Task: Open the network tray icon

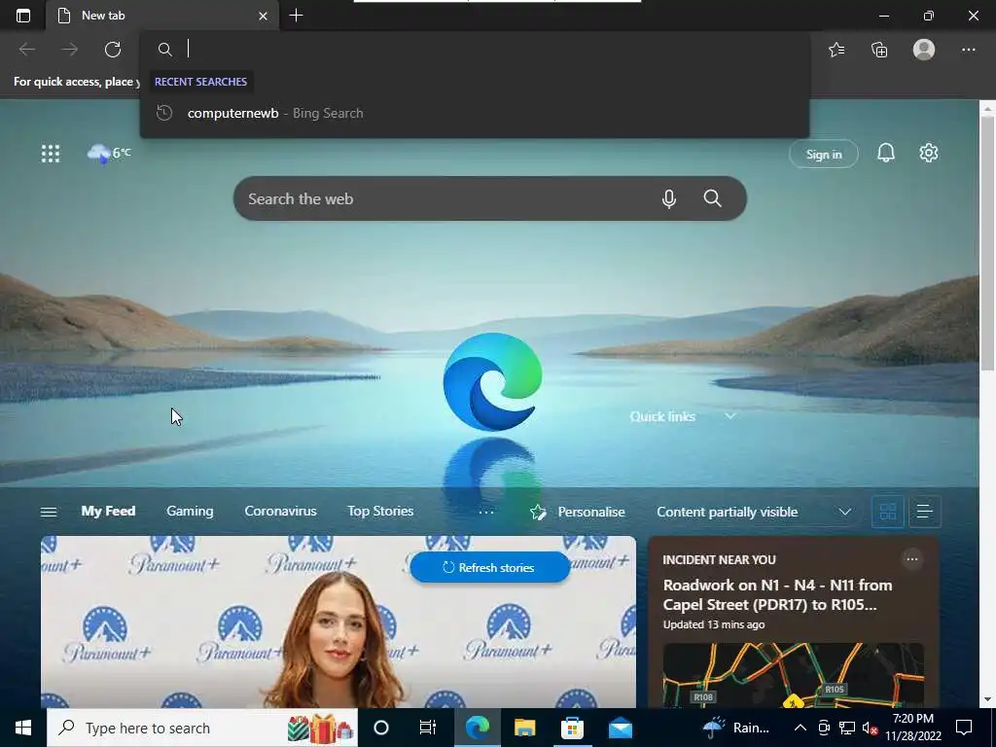Action: [x=847, y=728]
